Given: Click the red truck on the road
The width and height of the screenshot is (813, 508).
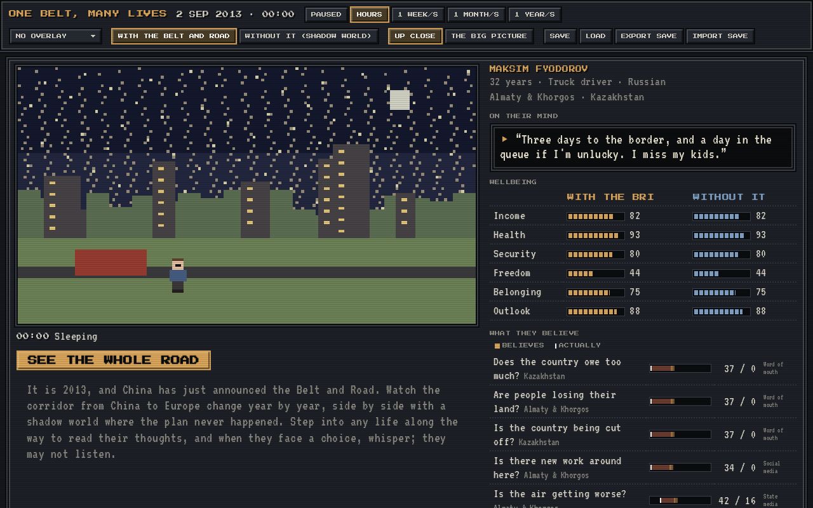Looking at the screenshot, I should click(x=111, y=262).
